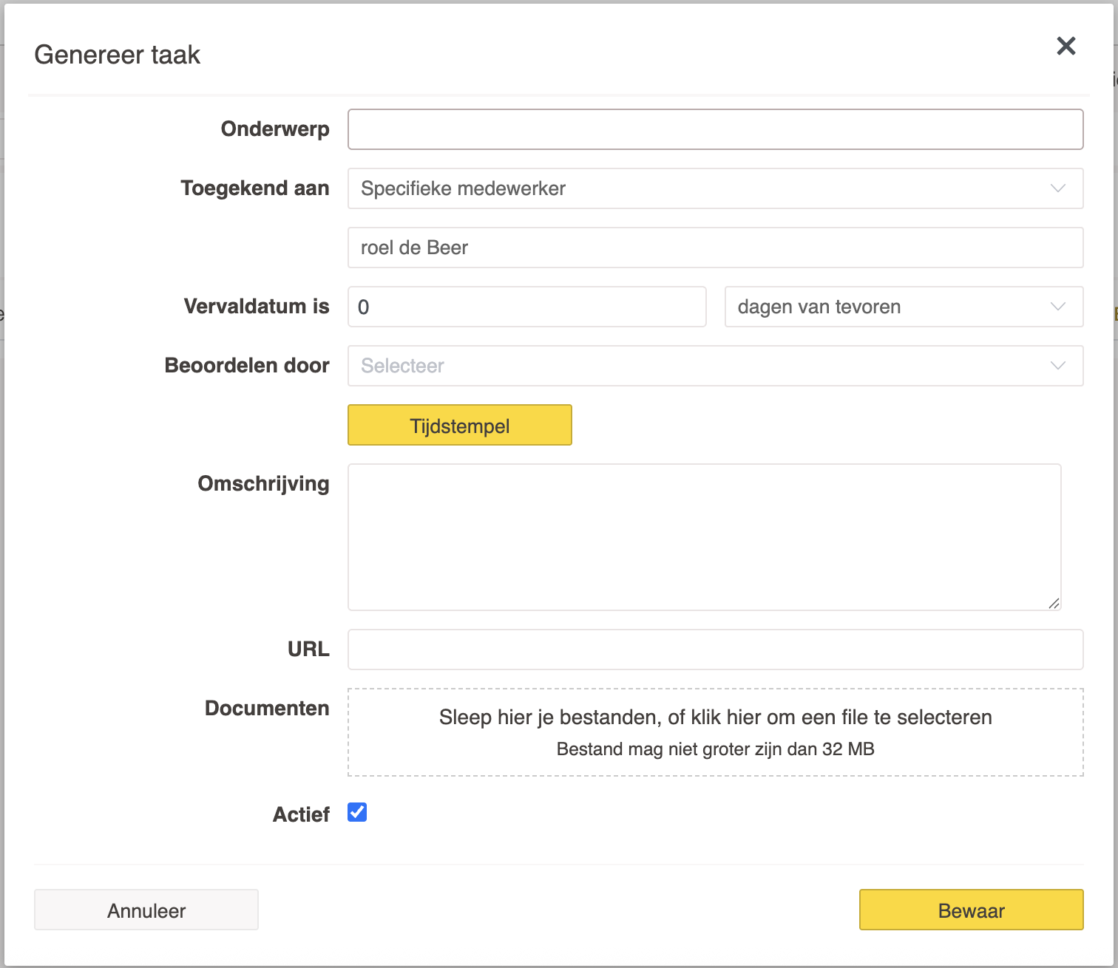
Task: Click inside the Omschrijving text area
Action: [x=704, y=536]
